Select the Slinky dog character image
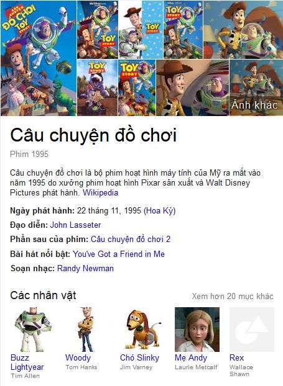 point(142,330)
